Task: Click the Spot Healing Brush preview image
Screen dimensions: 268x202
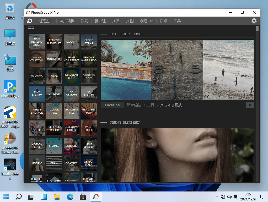Action: click(x=178, y=70)
